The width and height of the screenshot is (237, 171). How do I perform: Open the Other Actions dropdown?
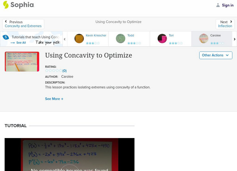point(215,55)
